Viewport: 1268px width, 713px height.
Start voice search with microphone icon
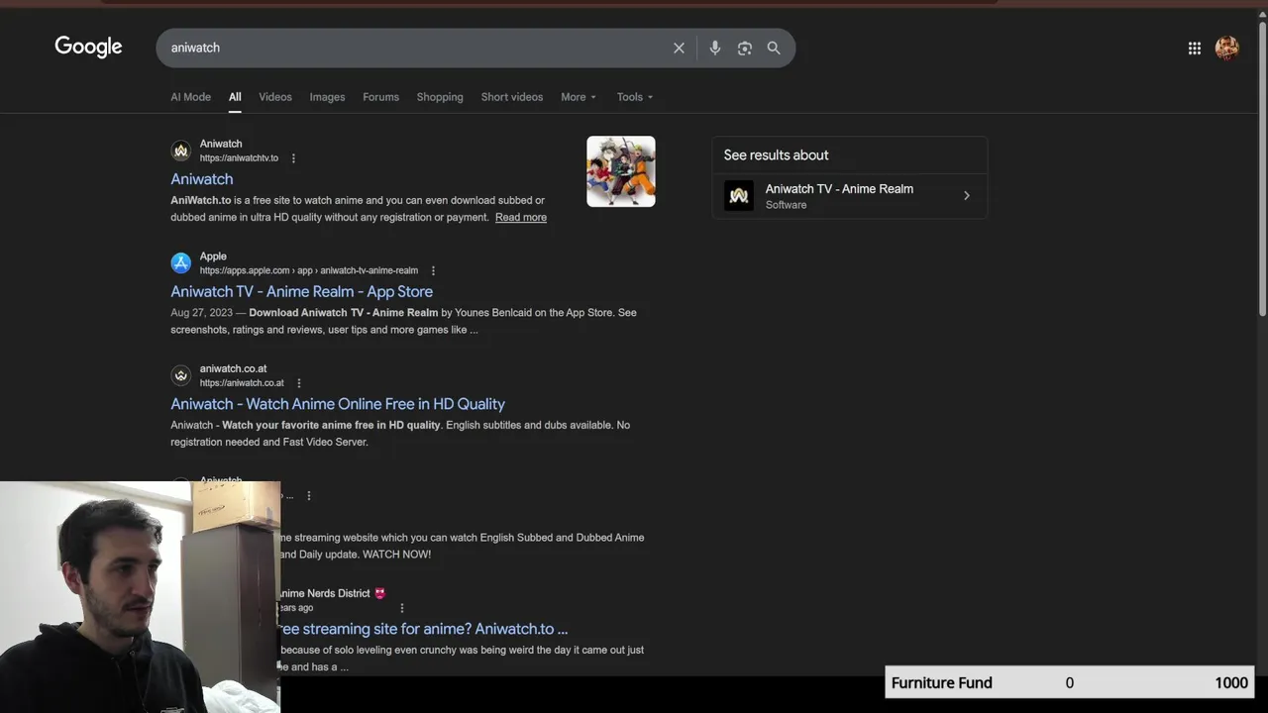[714, 48]
